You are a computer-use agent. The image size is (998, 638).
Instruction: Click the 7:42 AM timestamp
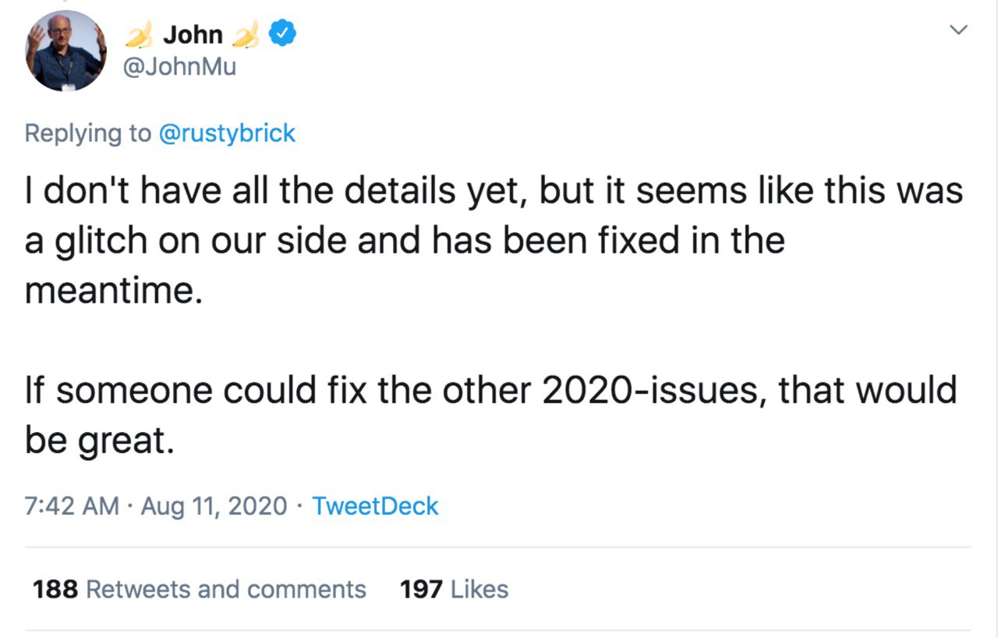coord(72,506)
